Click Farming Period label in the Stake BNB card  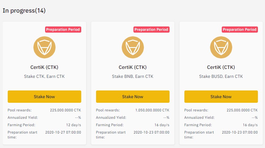pyautogui.click(x=110, y=125)
